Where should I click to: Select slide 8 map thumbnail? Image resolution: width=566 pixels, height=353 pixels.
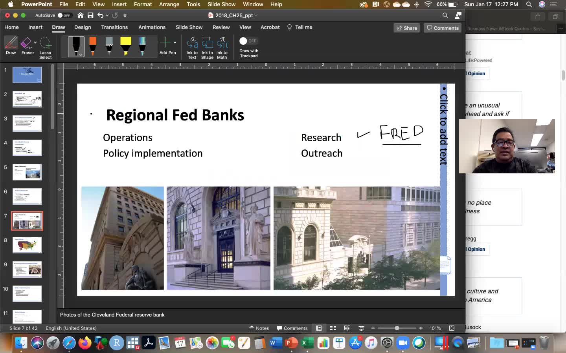coord(27,245)
